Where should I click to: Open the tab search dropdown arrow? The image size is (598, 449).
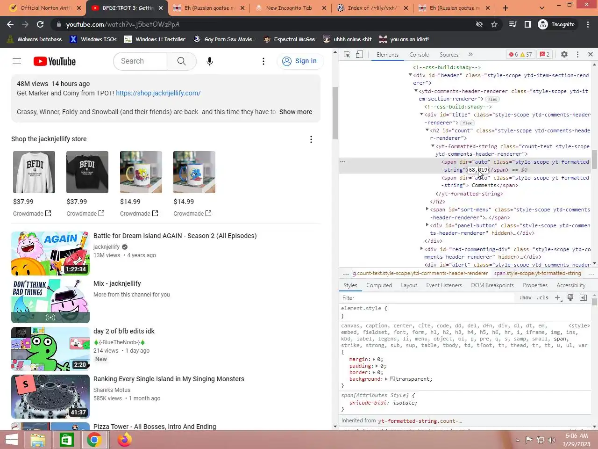[x=542, y=8]
